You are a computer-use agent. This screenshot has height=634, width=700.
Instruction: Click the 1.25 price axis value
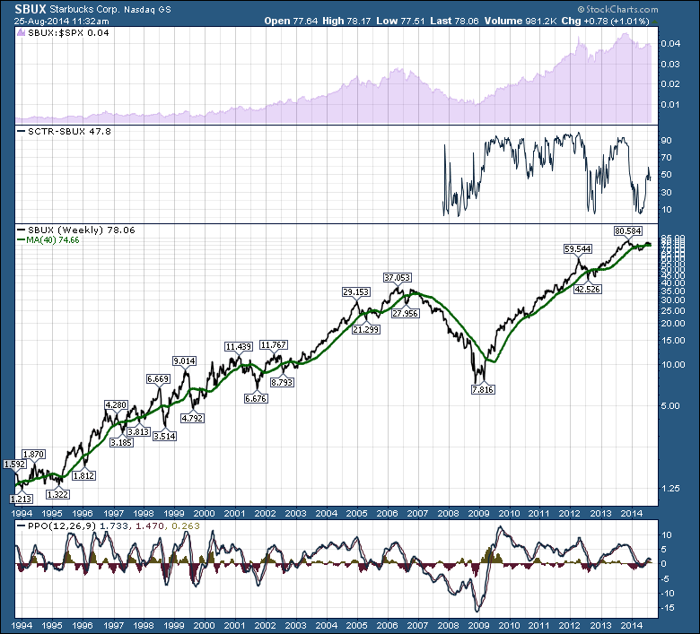(x=670, y=488)
